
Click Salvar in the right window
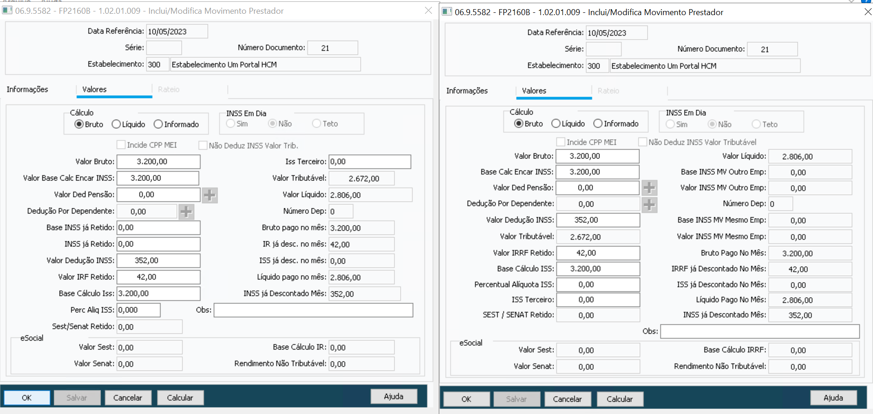tap(516, 399)
